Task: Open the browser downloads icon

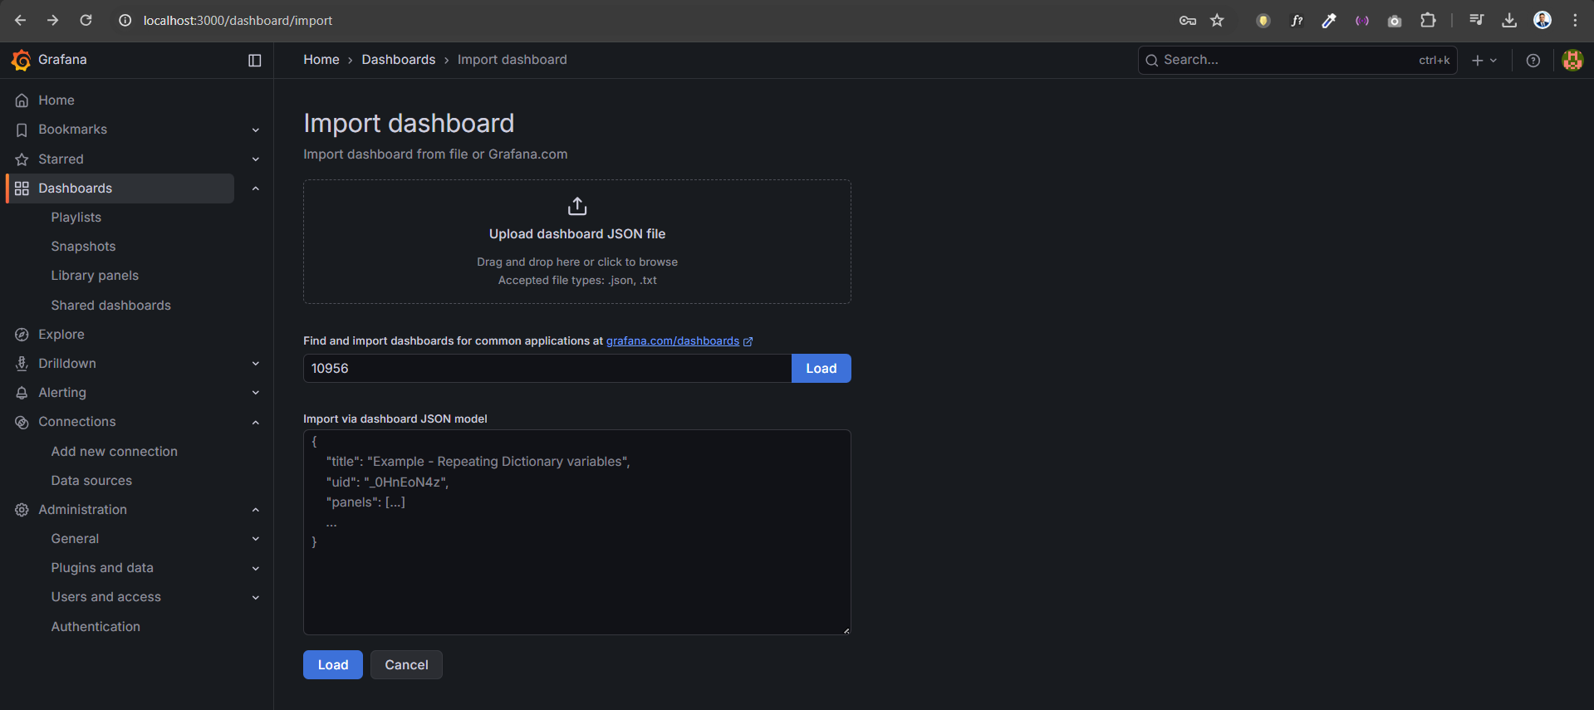Action: click(1509, 21)
